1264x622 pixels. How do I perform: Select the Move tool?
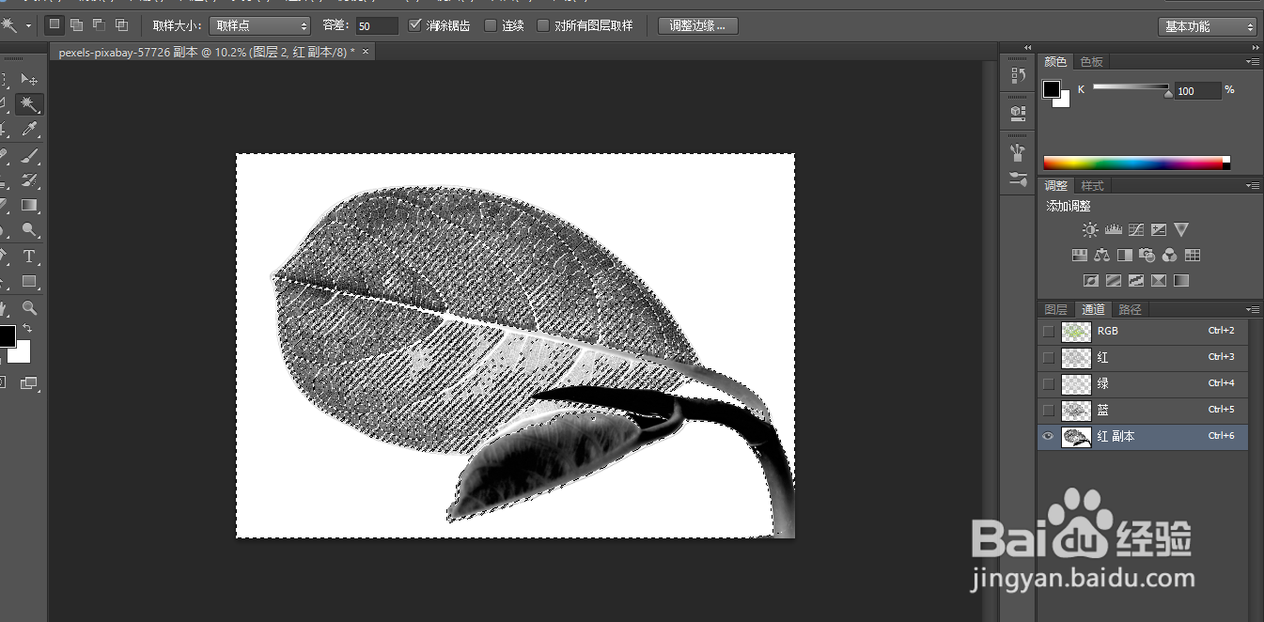(x=29, y=79)
